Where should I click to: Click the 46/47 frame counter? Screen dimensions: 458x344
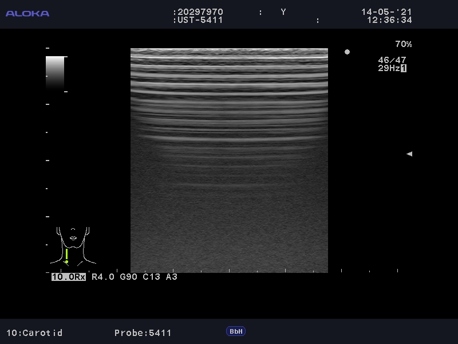[x=392, y=60]
